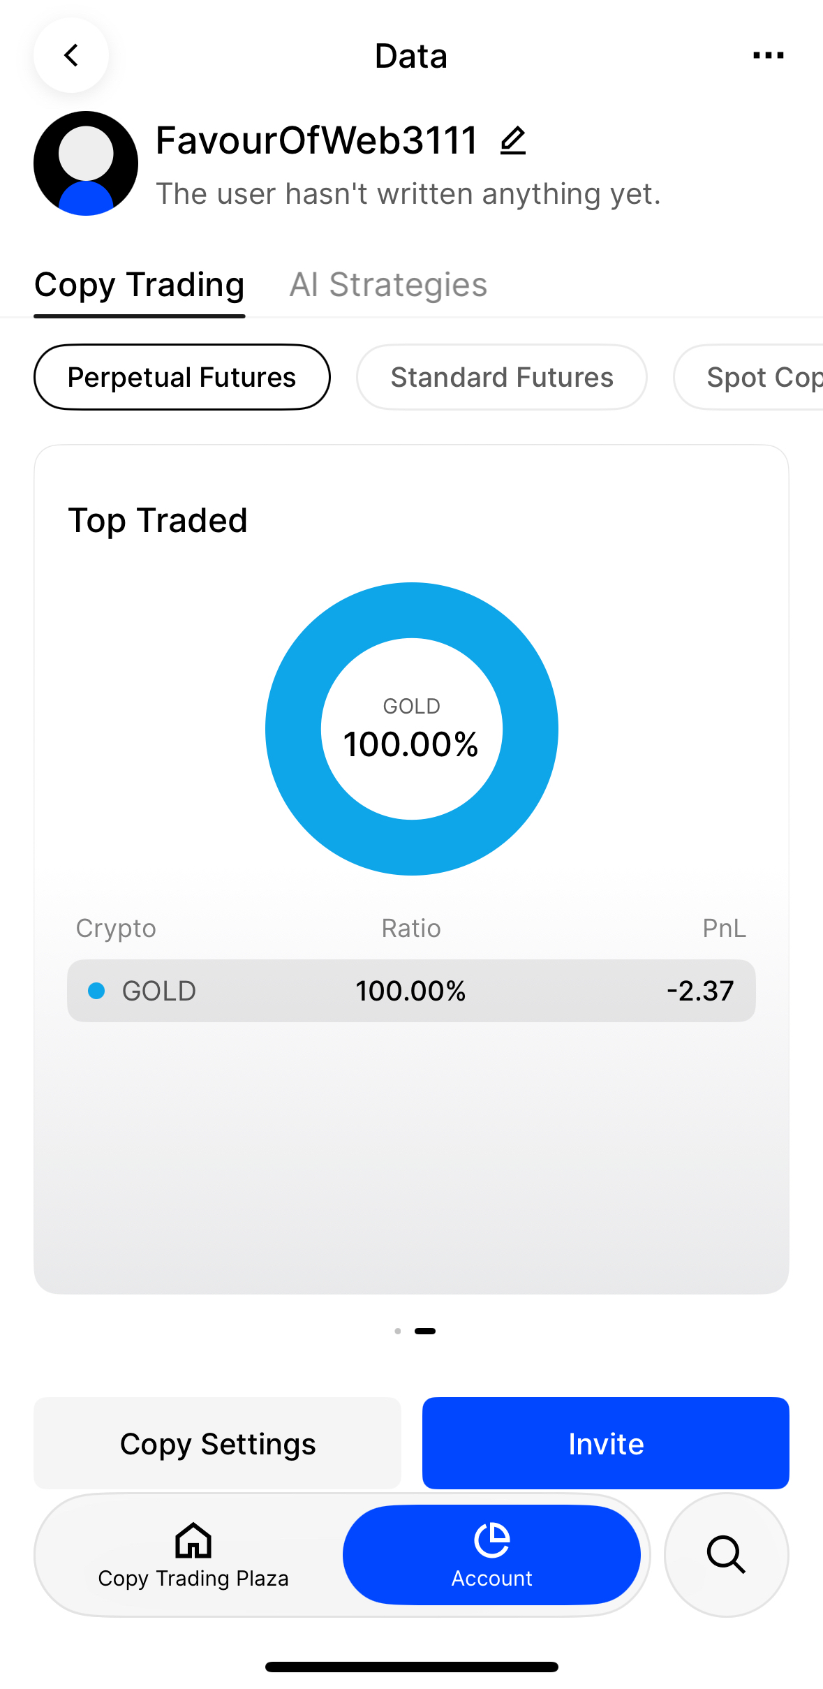Tap the profile avatar picture
823x1689 pixels.
point(86,163)
